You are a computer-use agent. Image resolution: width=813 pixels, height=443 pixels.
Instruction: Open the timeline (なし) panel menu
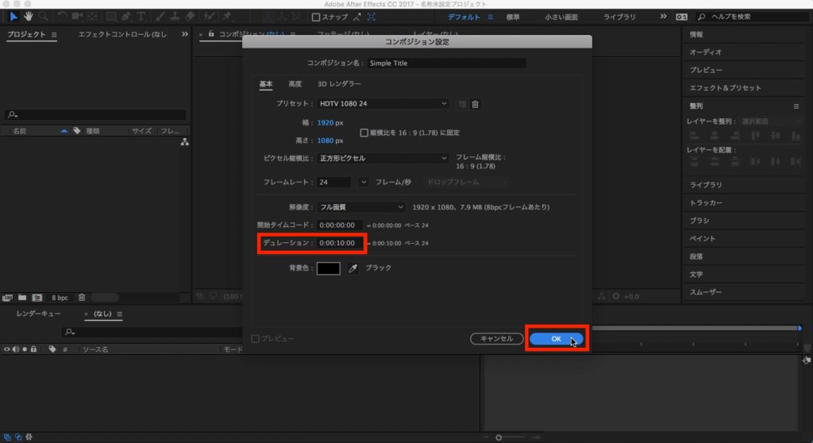pos(119,314)
